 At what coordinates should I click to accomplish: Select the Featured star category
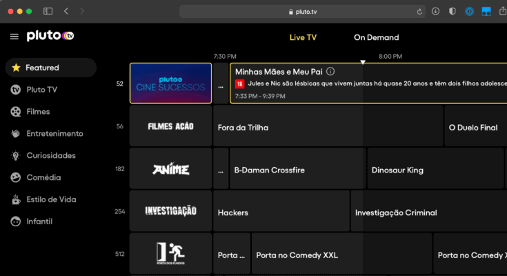51,68
